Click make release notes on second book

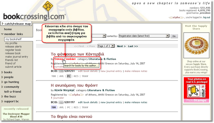[x=136, y=102]
